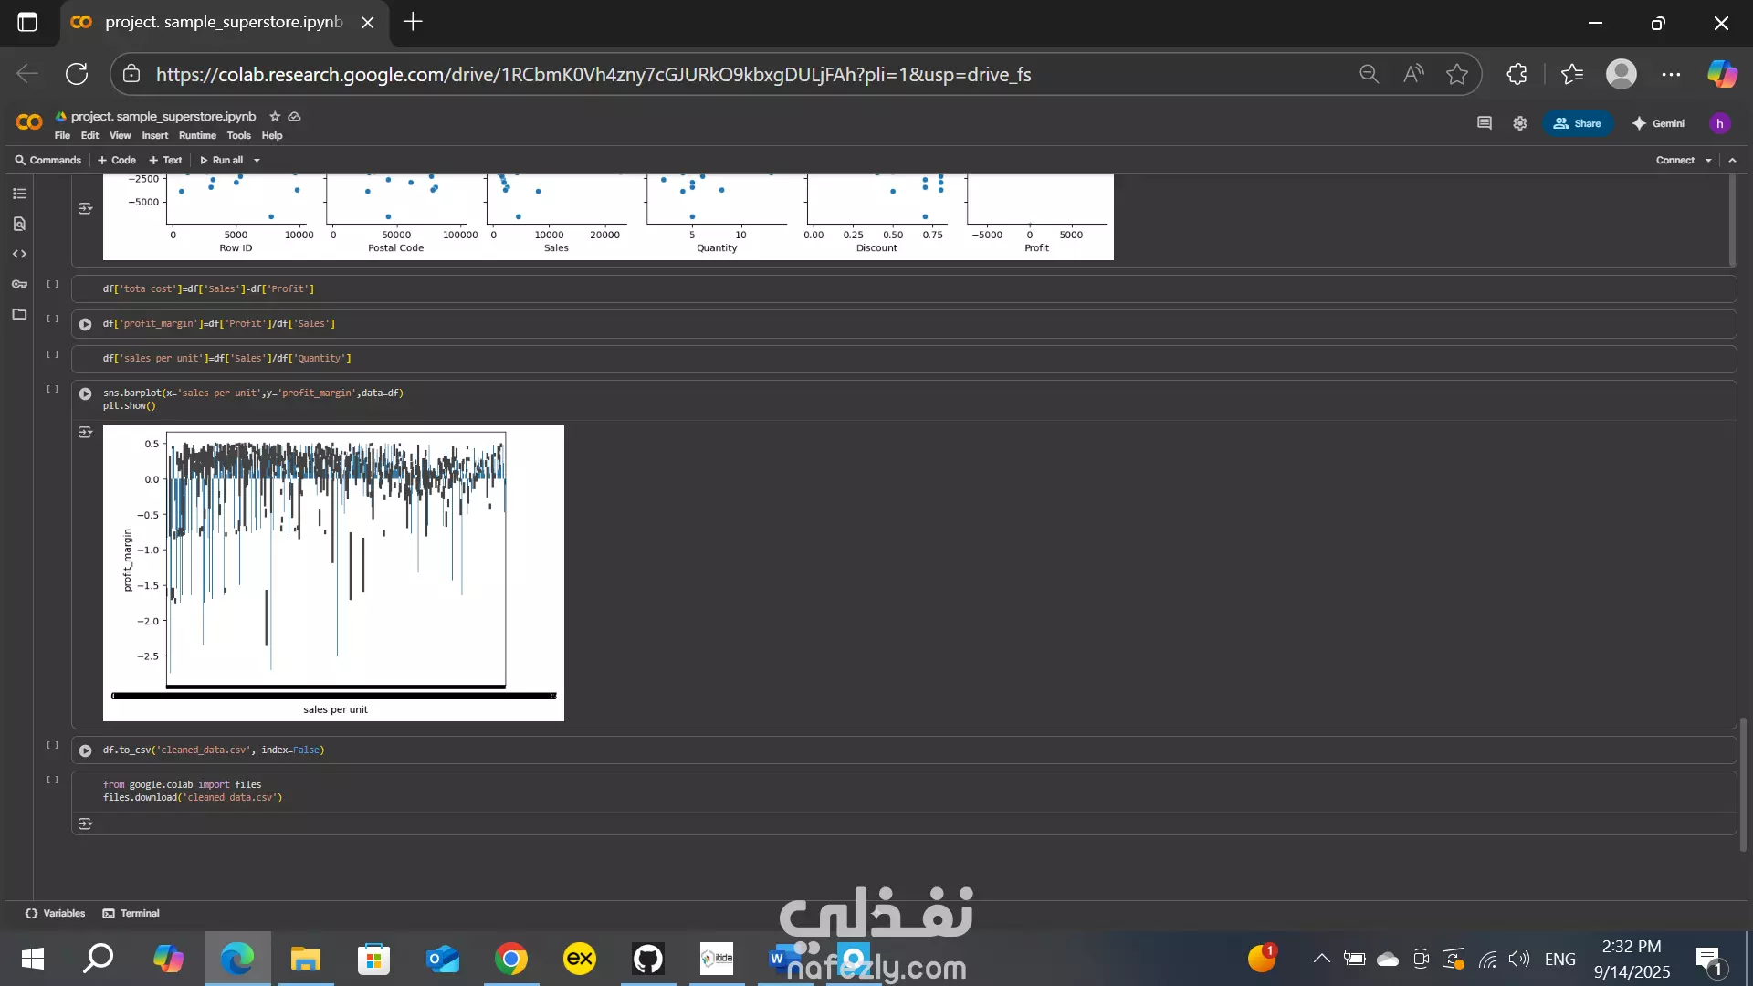Viewport: 1753px width, 986px height.
Task: Open the tab actions menu icon
Action: 27,23
